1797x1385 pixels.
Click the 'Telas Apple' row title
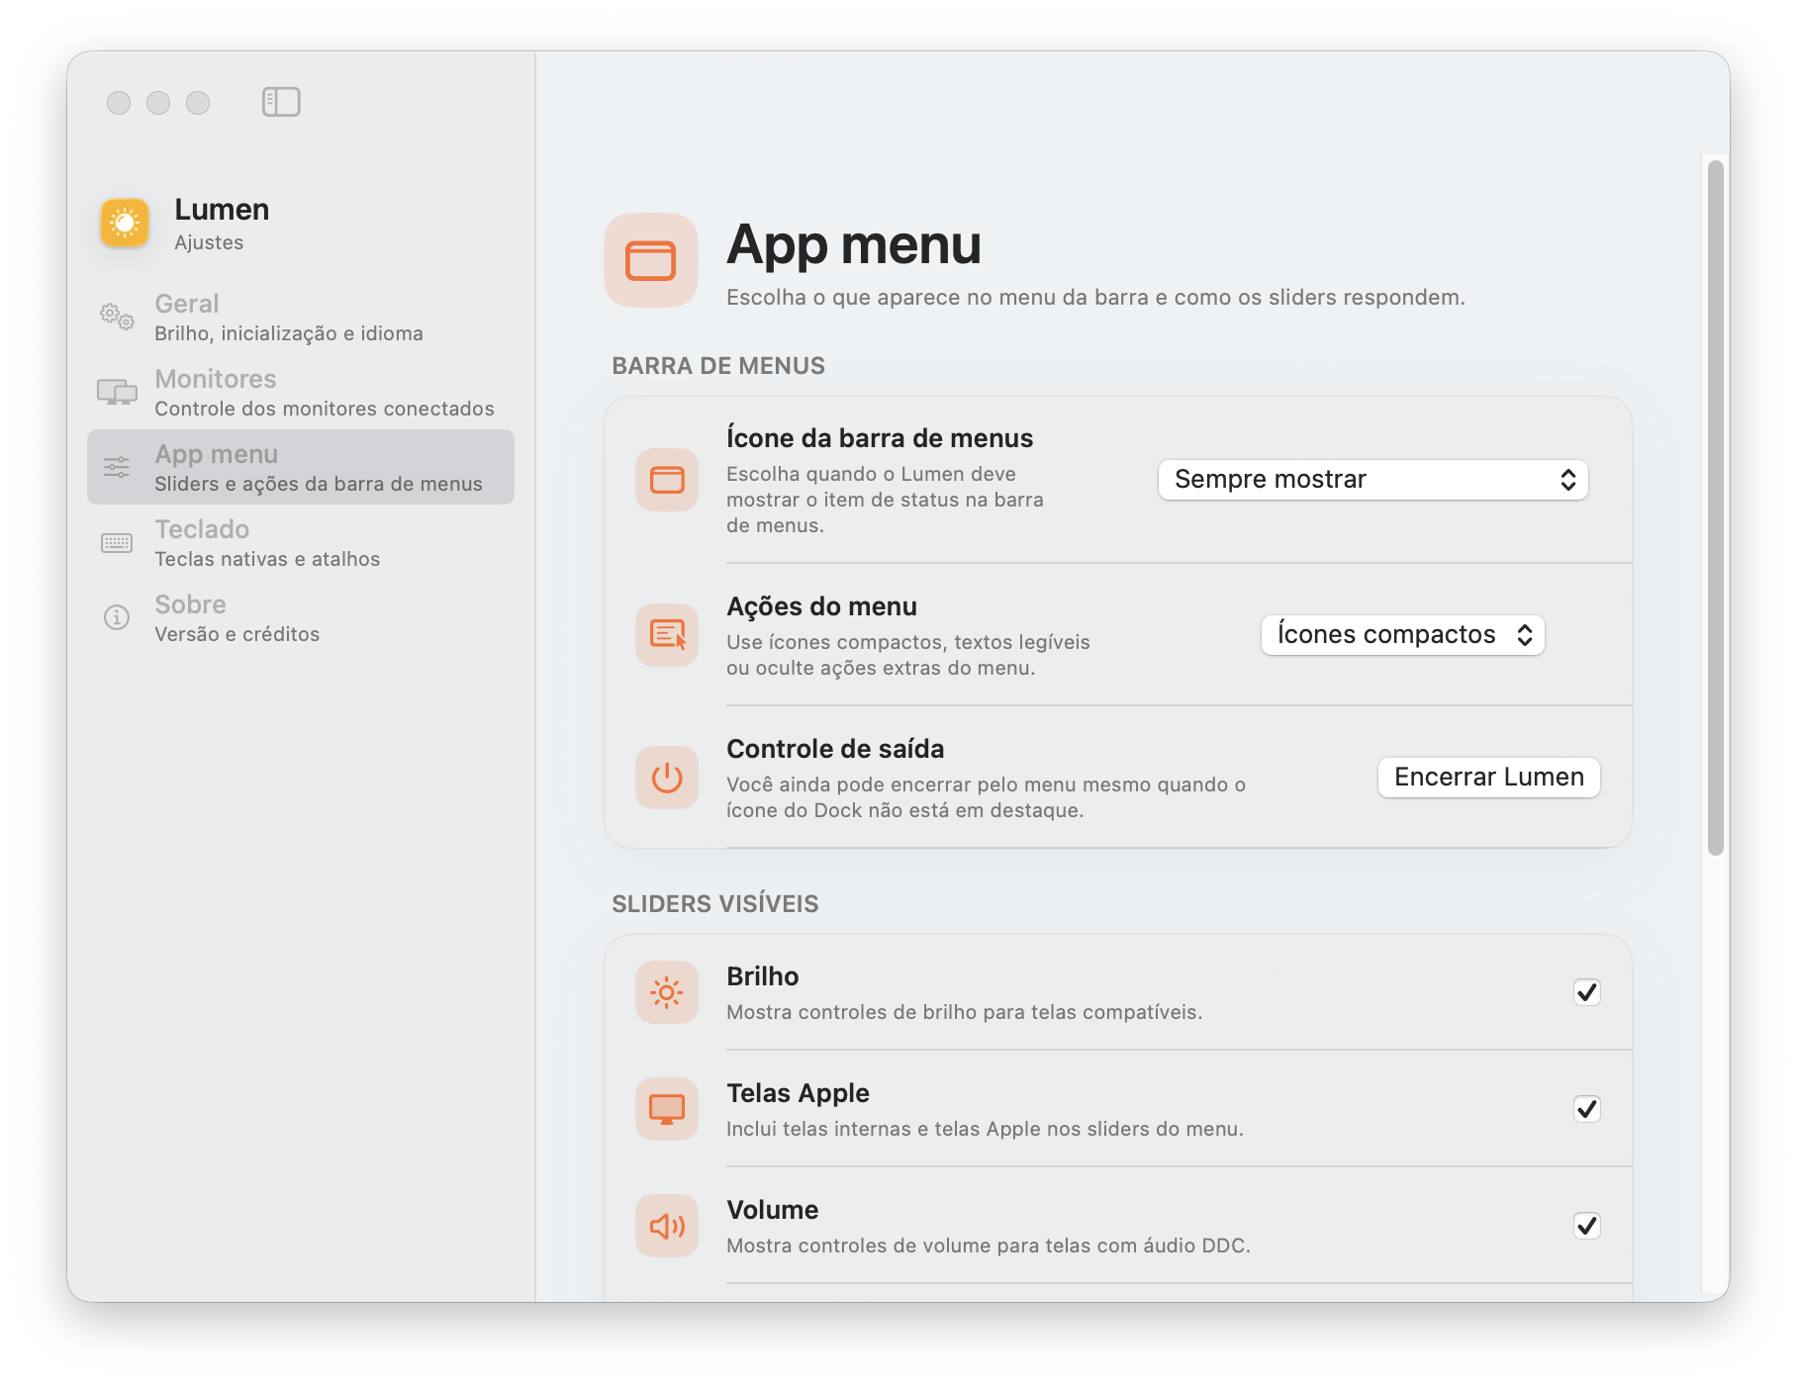coord(798,1093)
